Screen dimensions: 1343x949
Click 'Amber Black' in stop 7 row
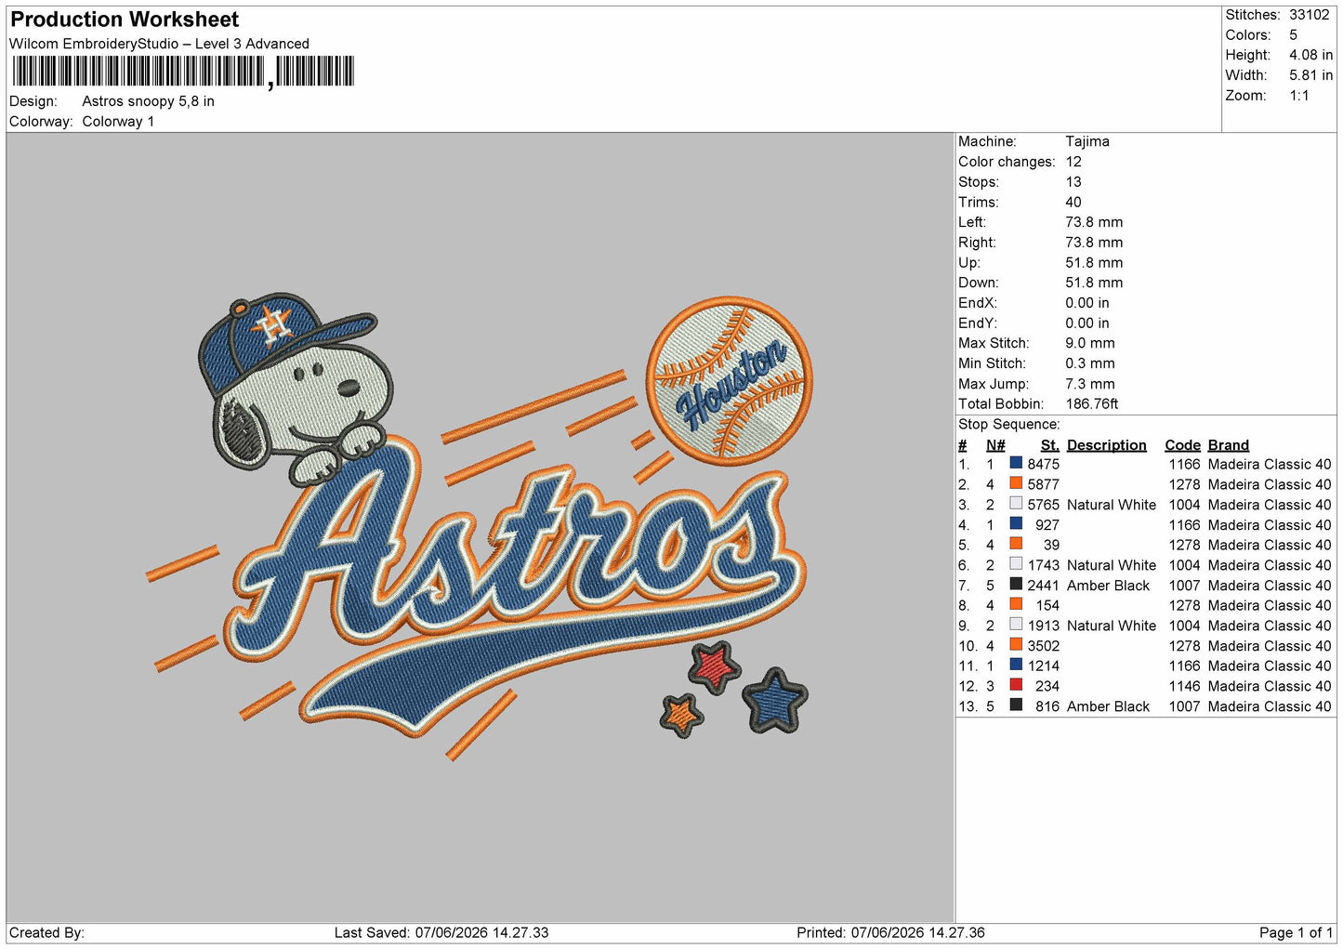tap(1108, 586)
